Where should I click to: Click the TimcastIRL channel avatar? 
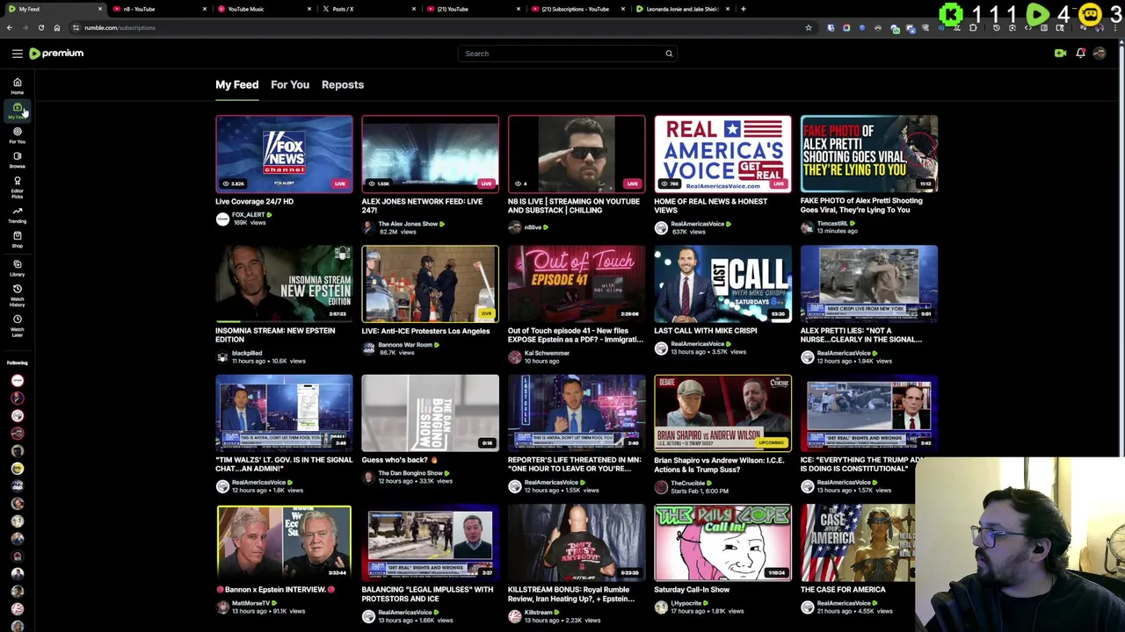[x=807, y=227]
